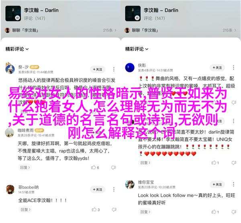Like 咖啡煮雨's comment with thumbs-up

[93, 167]
